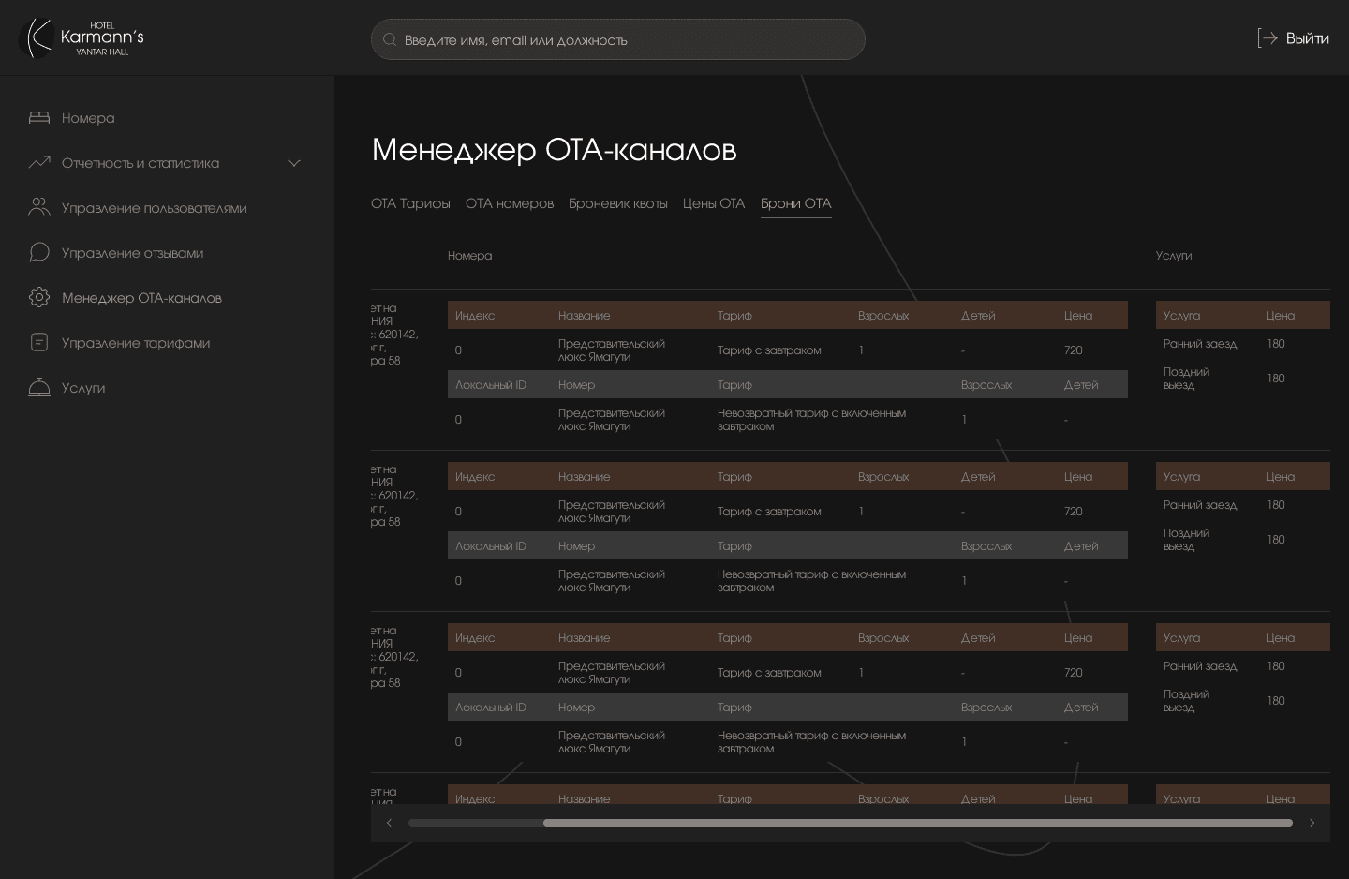
Task: Click the users icon for Управление пользователями
Action: tap(39, 208)
